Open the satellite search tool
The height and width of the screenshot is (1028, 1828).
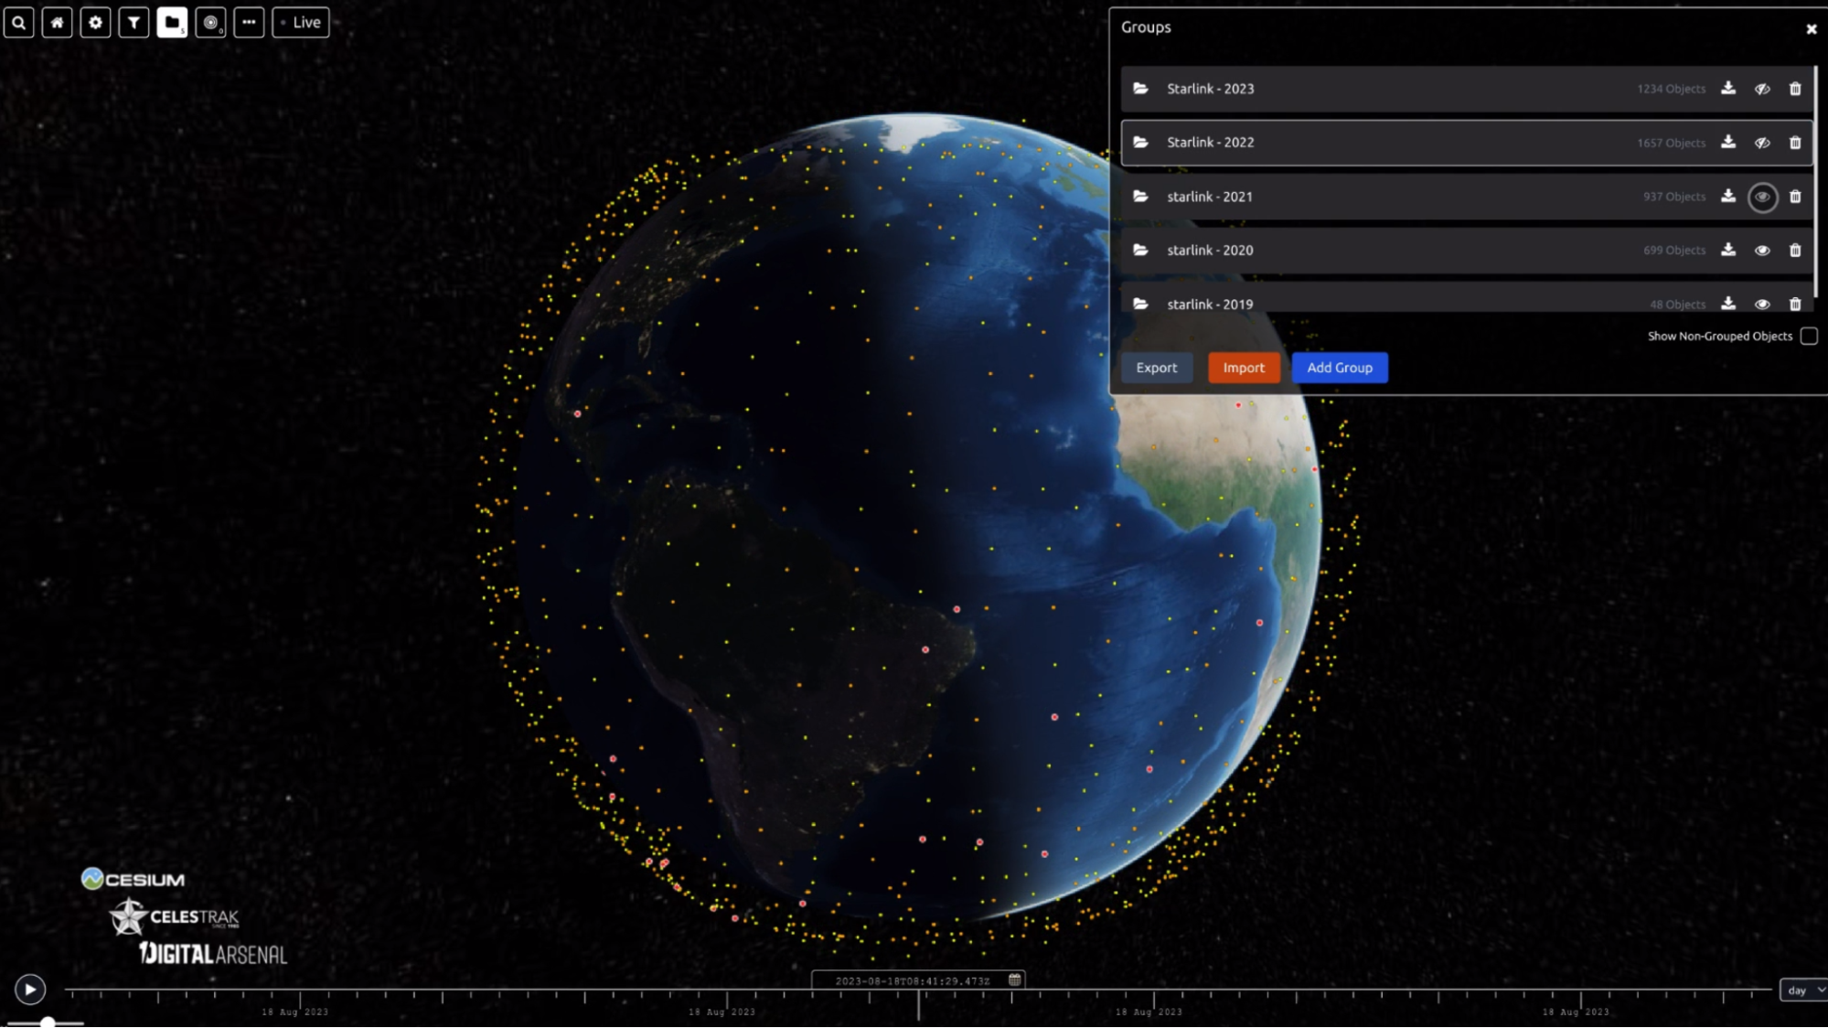point(19,22)
